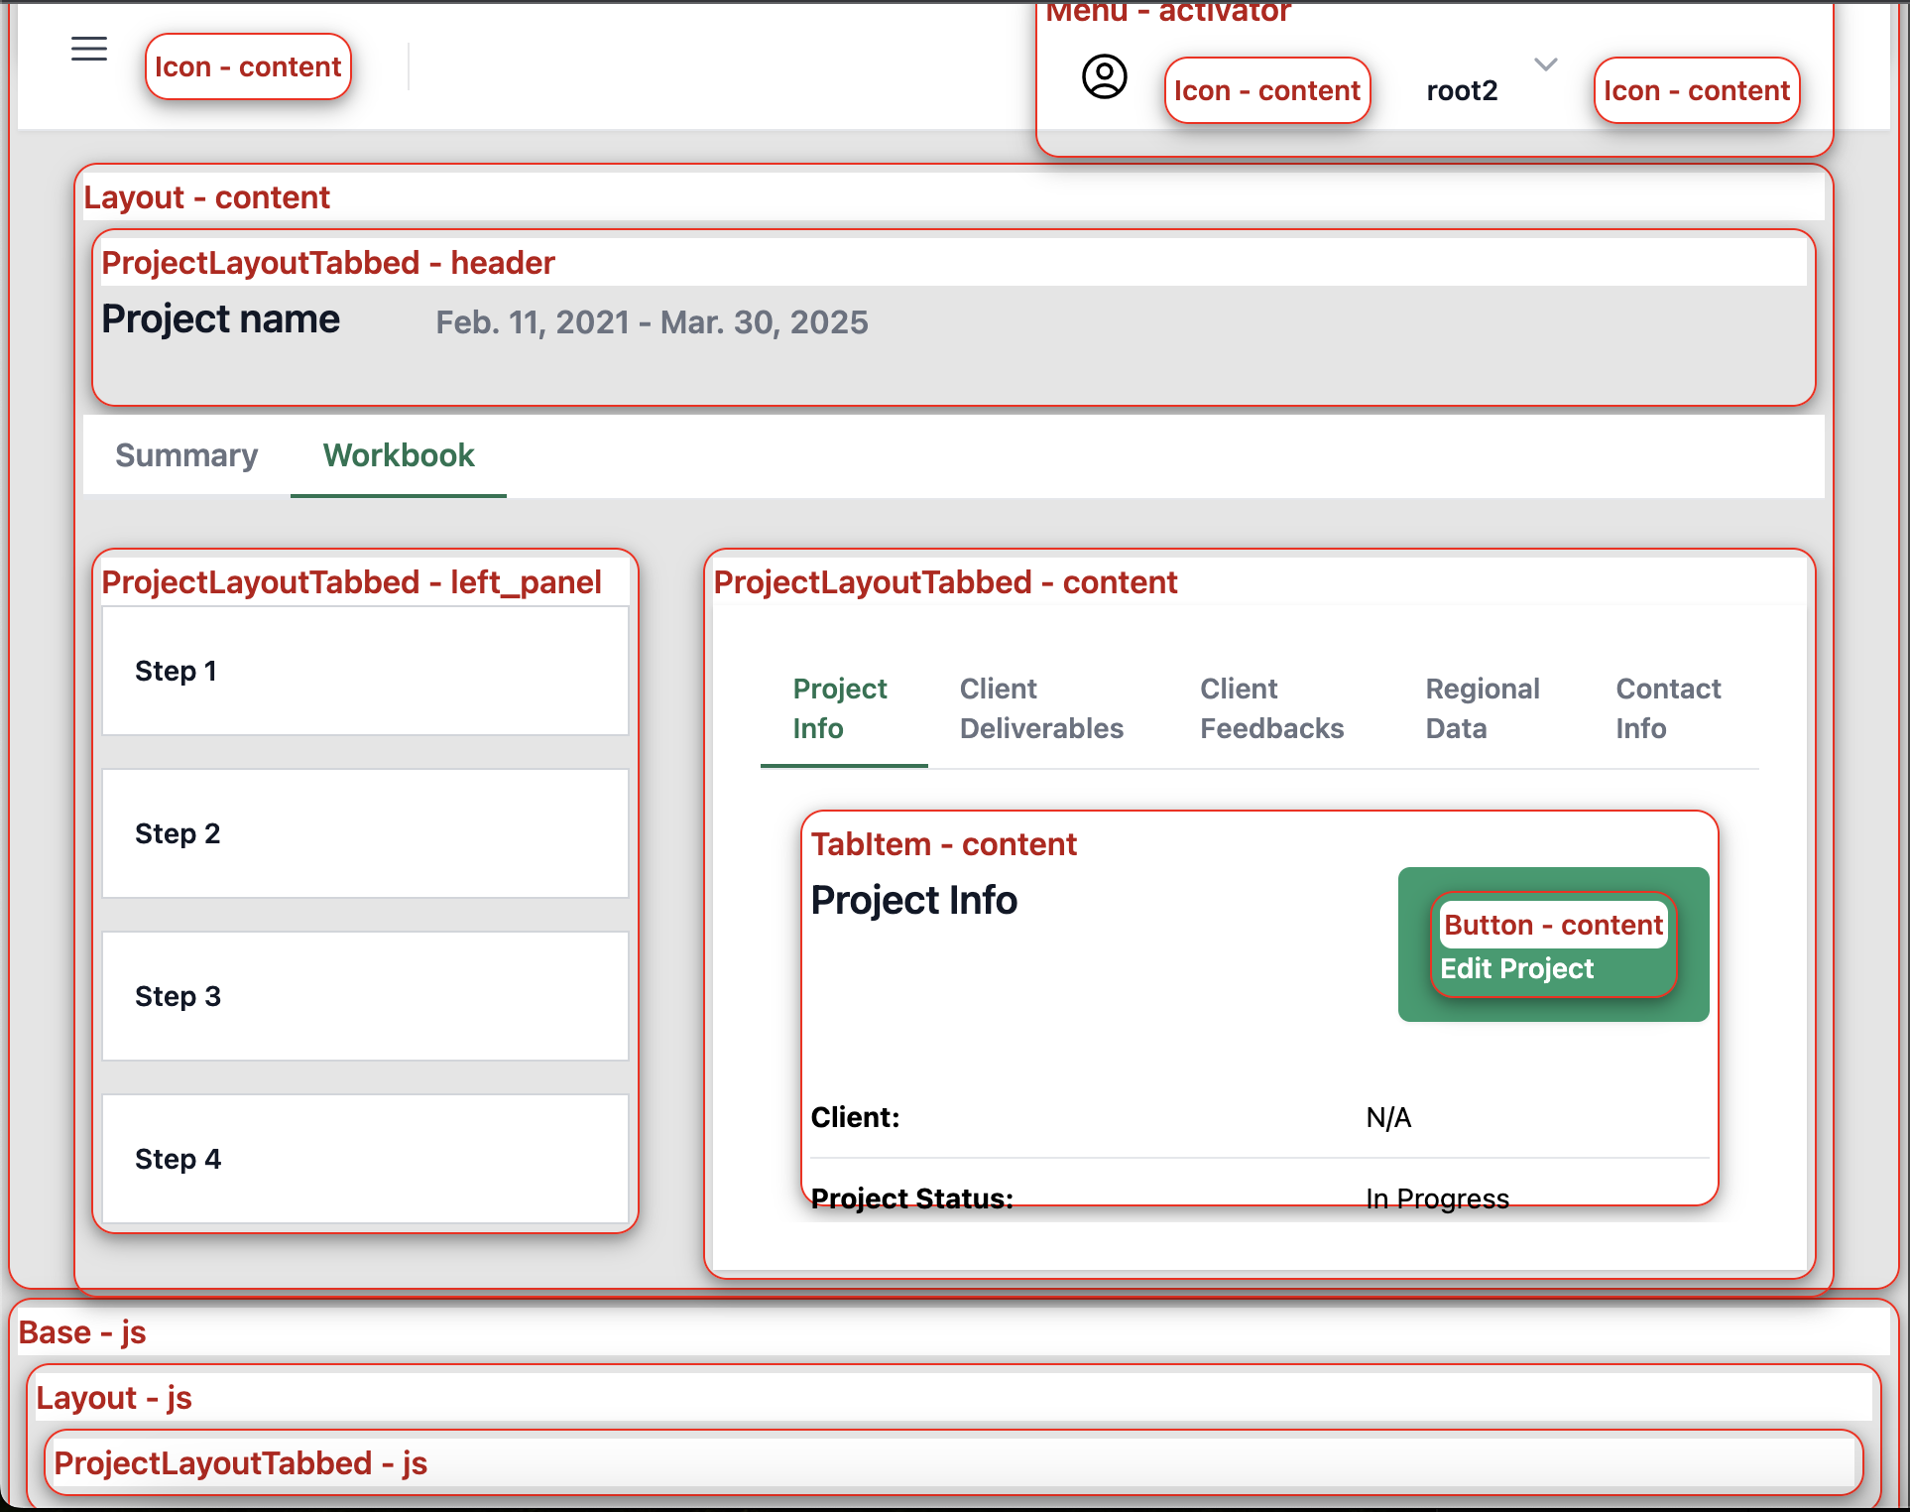The width and height of the screenshot is (1910, 1512).
Task: Click the Project Status In Progress value
Action: pyautogui.click(x=1437, y=1197)
